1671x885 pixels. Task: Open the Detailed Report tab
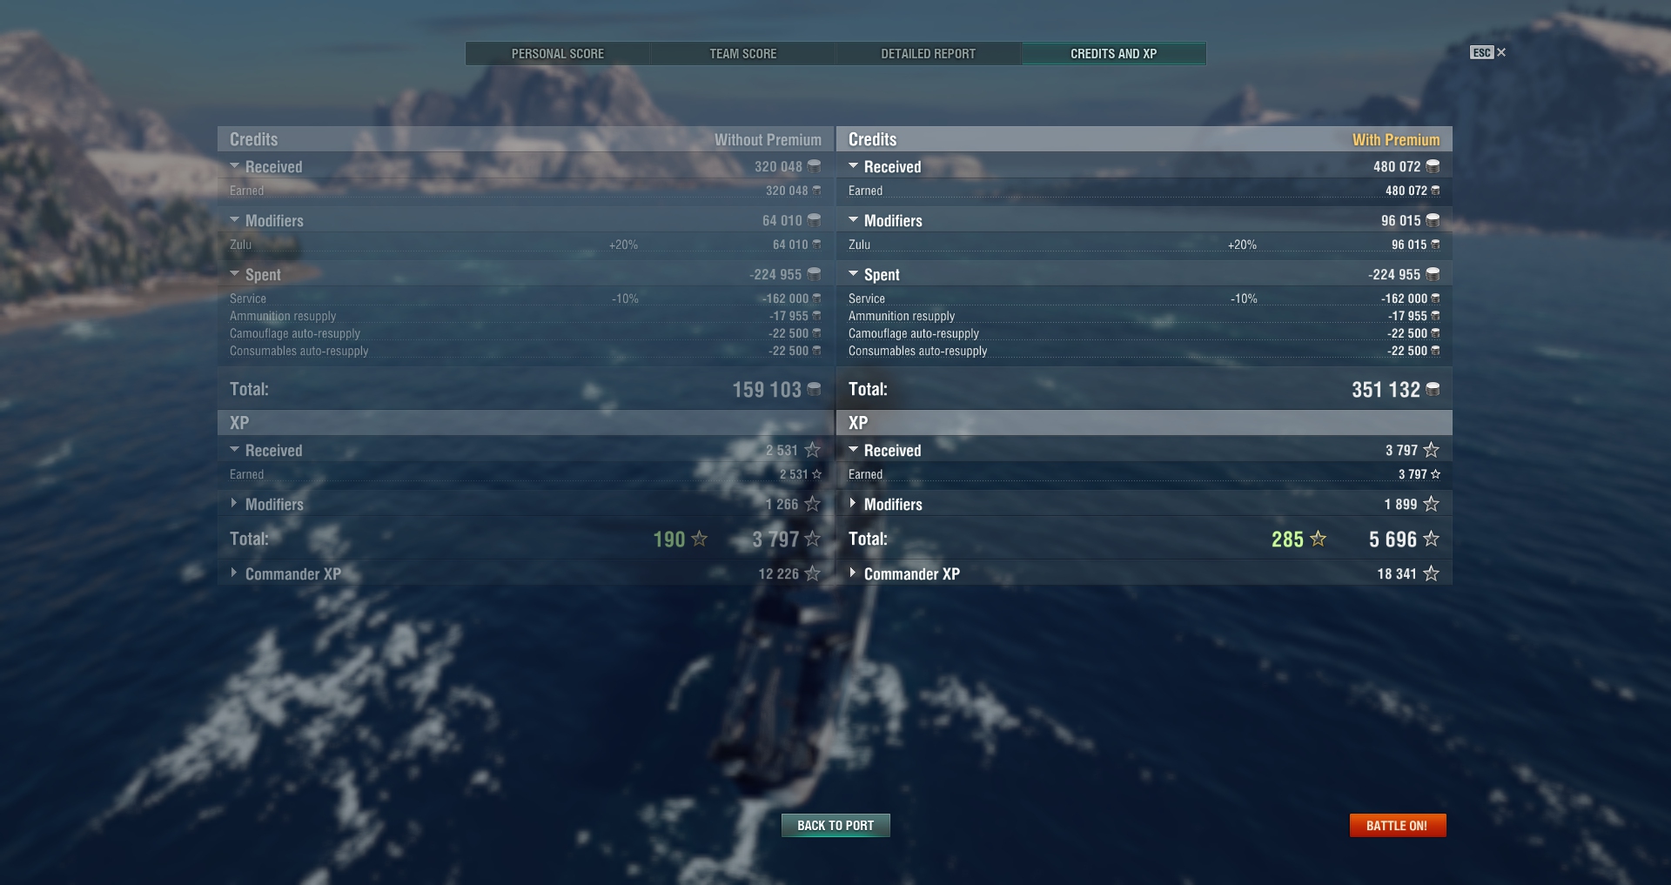click(929, 53)
